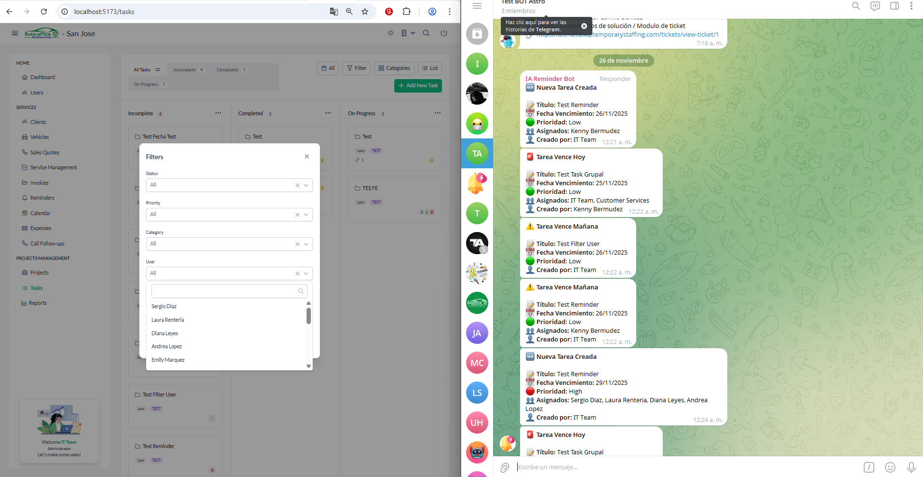This screenshot has height=477, width=923.
Task: Click the search icon in app header
Action: [426, 33]
